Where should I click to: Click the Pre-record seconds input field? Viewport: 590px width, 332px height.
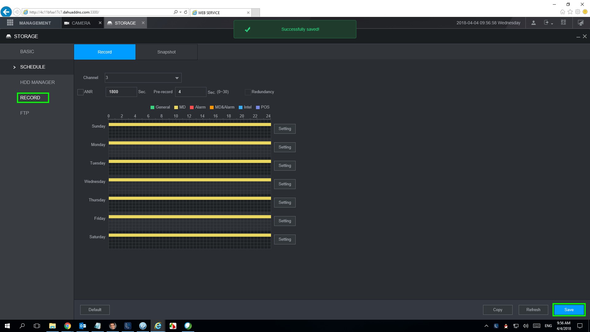click(x=191, y=92)
